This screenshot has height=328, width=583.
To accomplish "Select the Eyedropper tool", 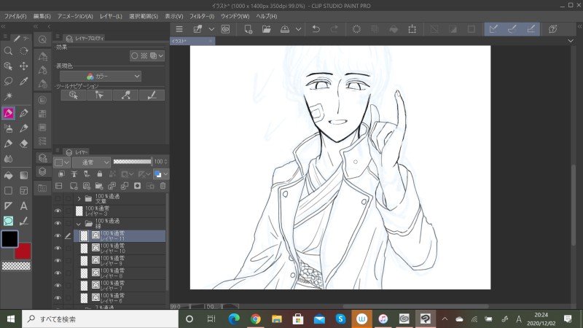I will click(24, 82).
